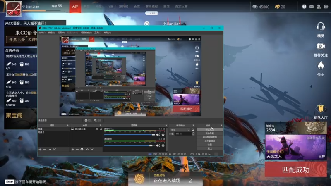Open the game settings gear icon
The width and height of the screenshot is (331, 186).
pyautogui.click(x=326, y=7)
